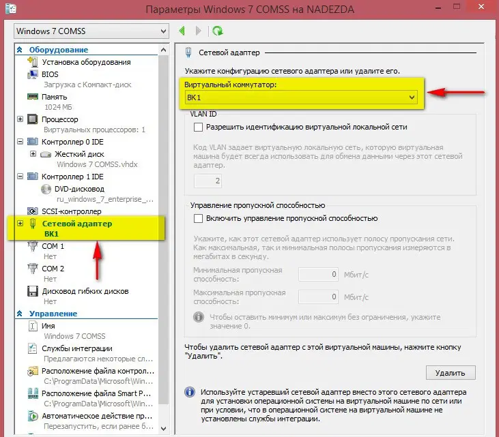Click the window icon in title bar

[x=11, y=9]
